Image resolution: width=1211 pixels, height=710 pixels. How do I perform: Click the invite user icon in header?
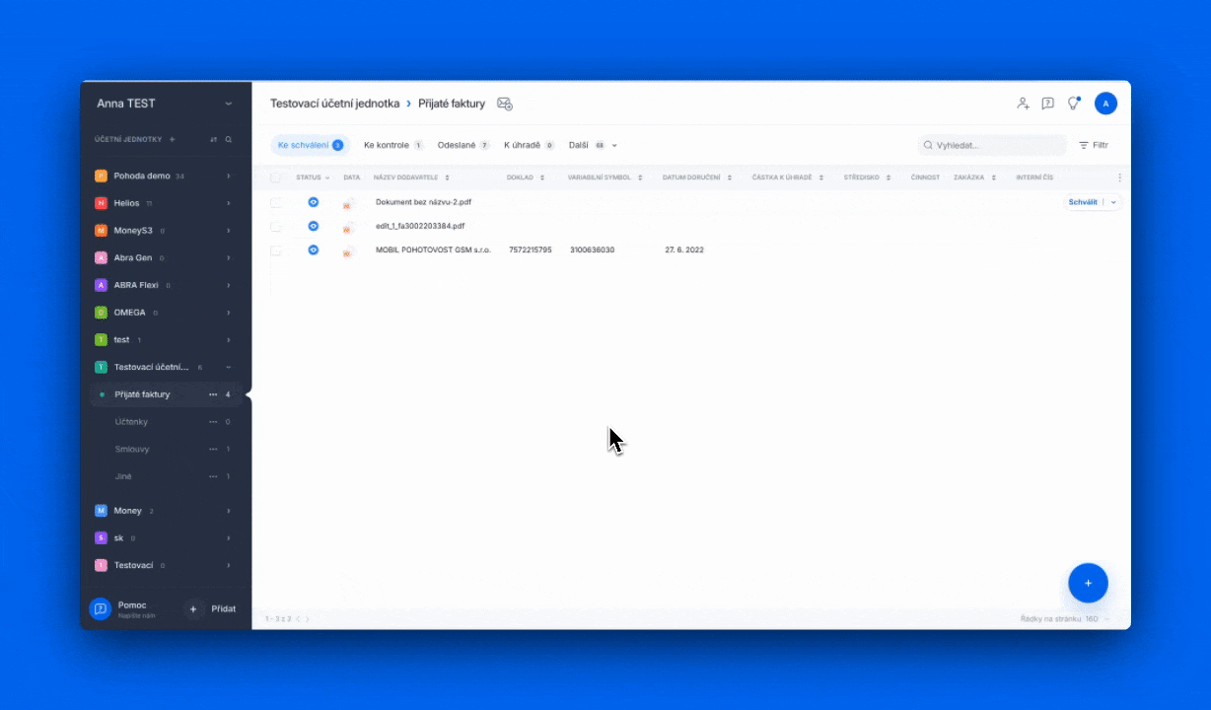click(x=1023, y=104)
